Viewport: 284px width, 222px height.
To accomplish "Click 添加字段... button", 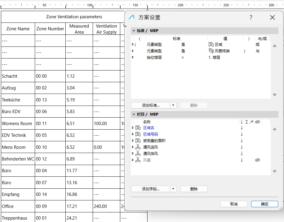I will pyautogui.click(x=151, y=189).
